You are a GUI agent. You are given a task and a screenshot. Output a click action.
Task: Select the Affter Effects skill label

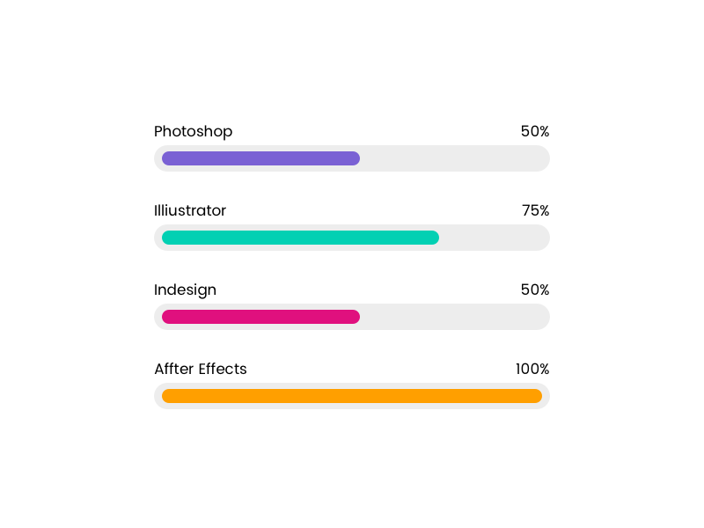pos(201,370)
